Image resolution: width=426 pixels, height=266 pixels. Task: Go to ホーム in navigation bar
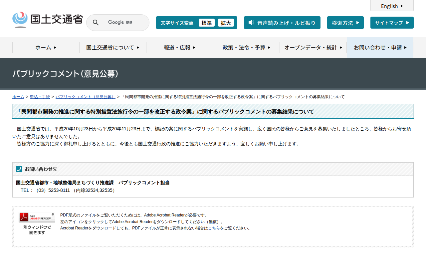coord(46,48)
